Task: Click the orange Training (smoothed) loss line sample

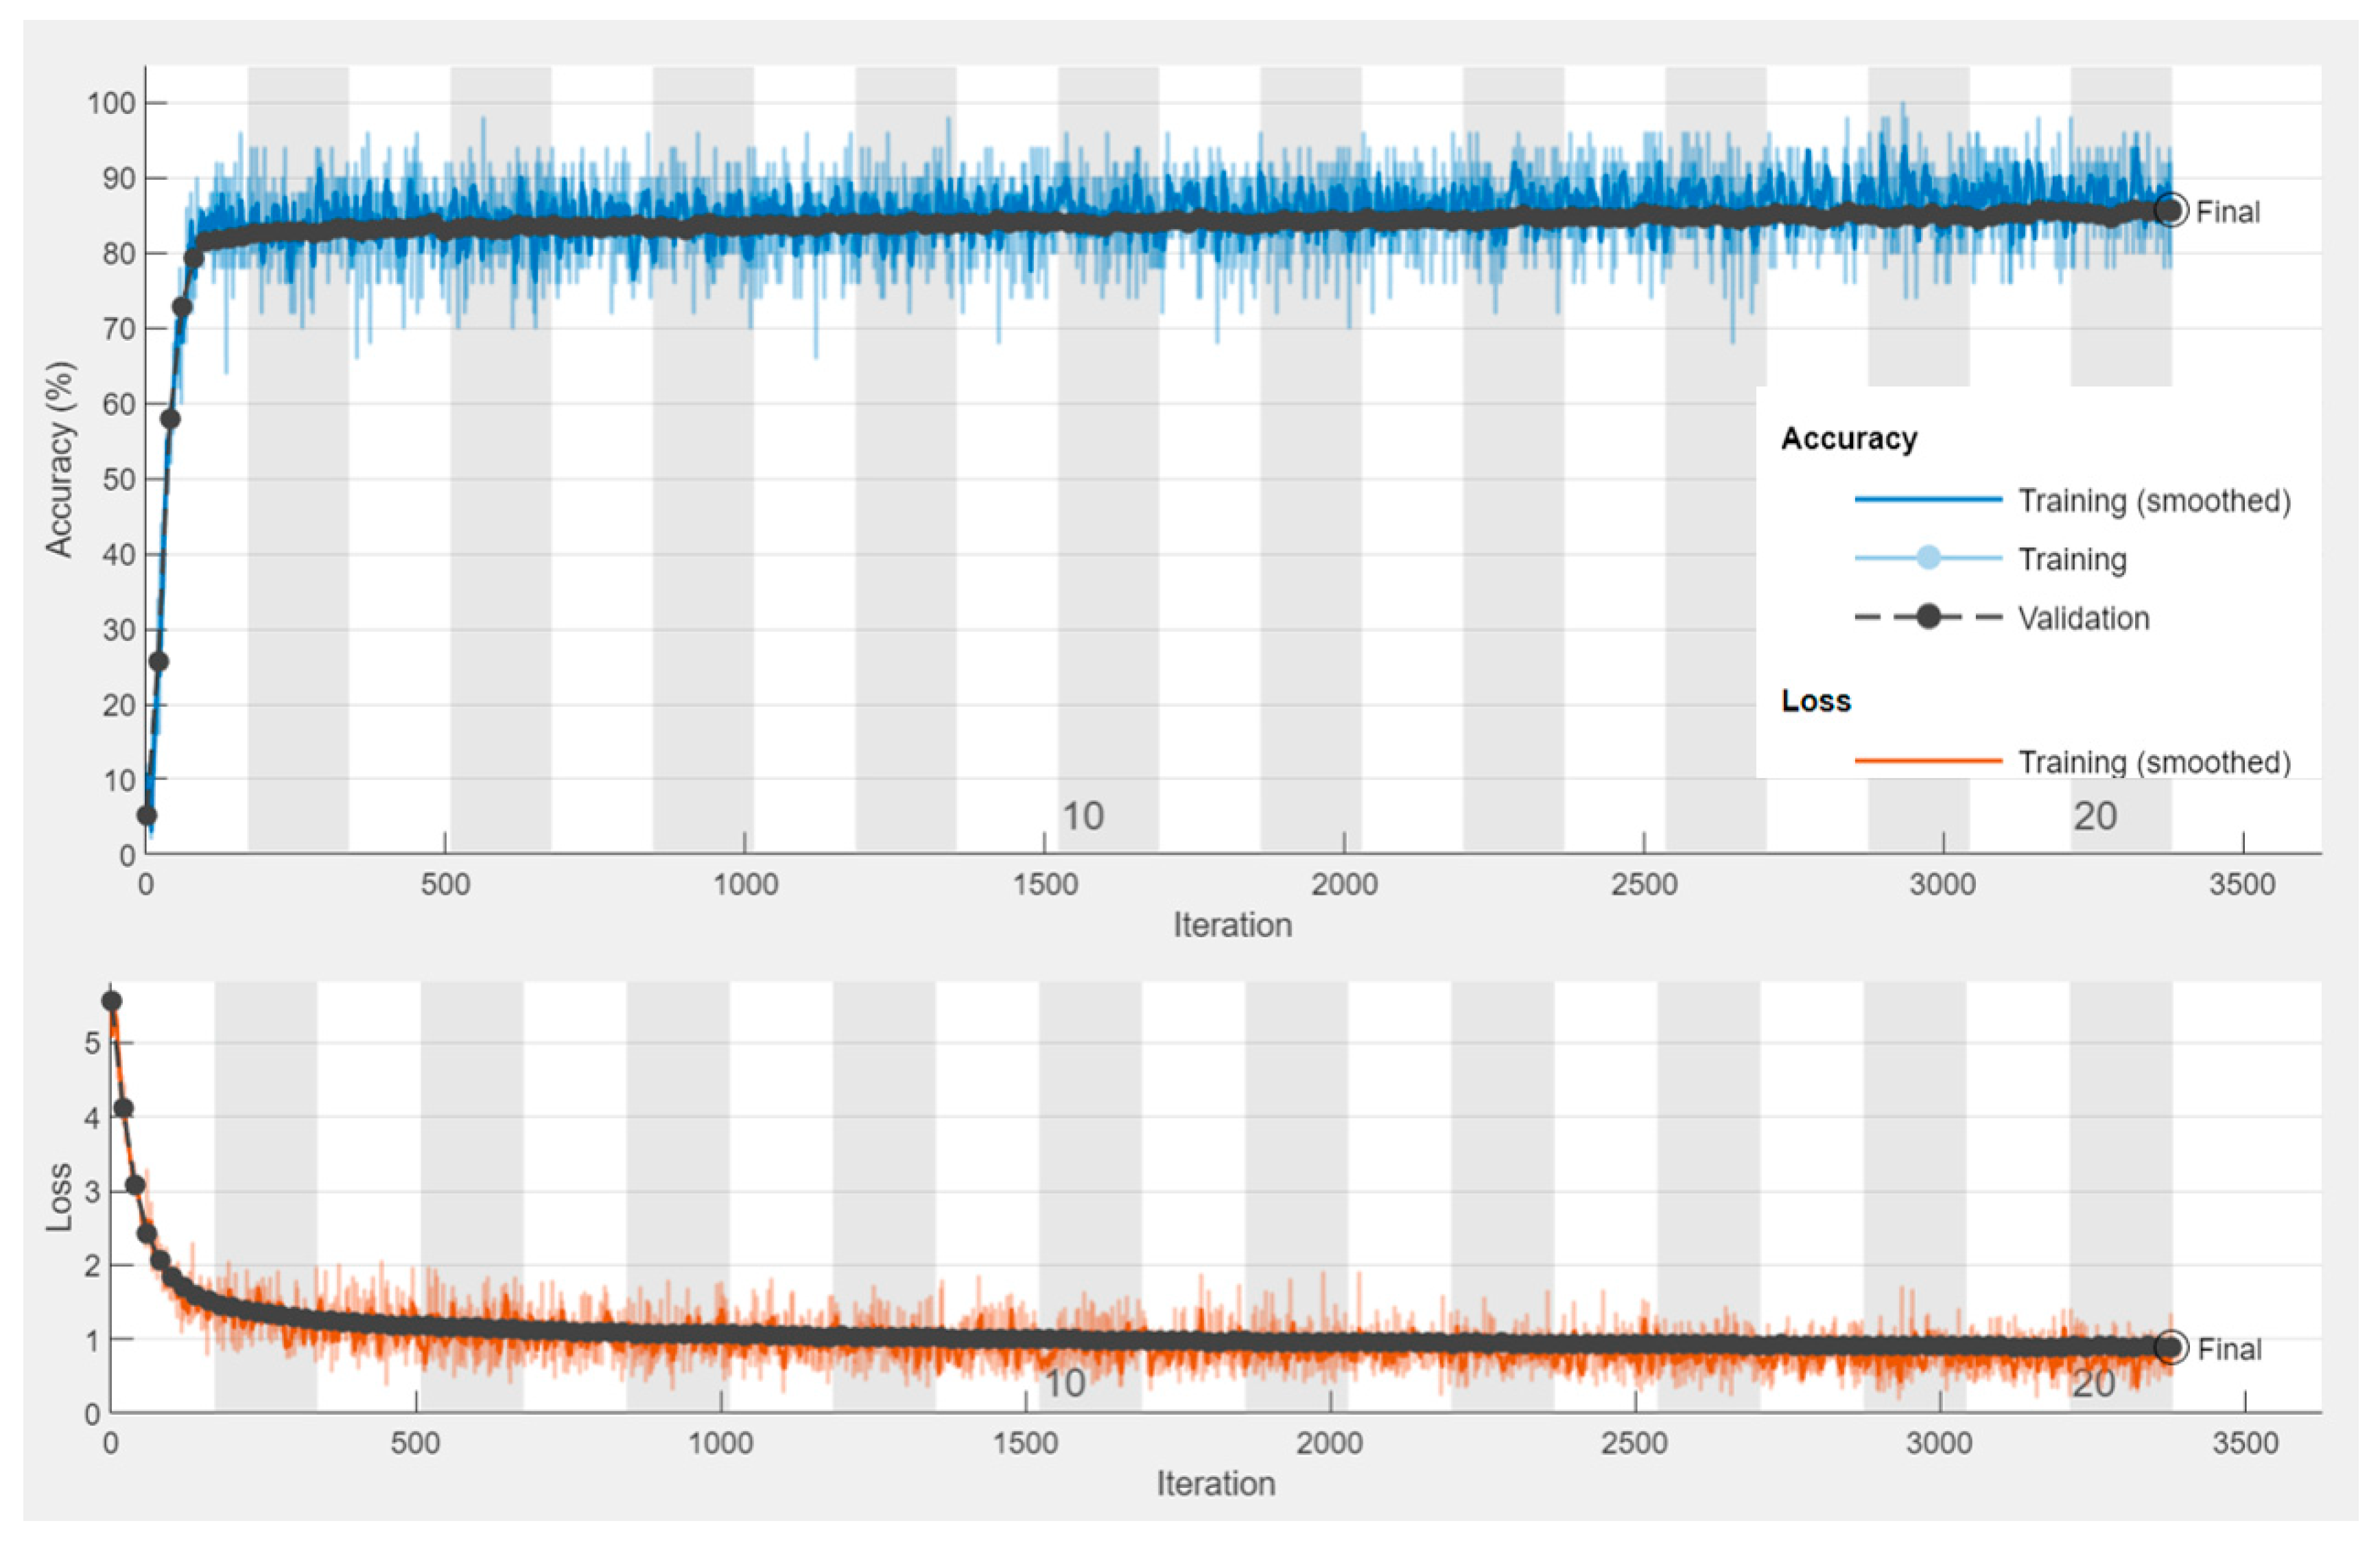Action: (1928, 761)
